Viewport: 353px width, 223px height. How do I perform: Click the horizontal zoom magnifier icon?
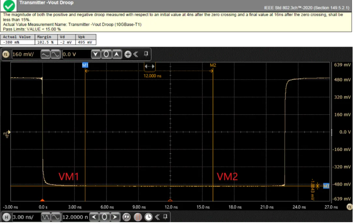pyautogui.click(x=127, y=217)
